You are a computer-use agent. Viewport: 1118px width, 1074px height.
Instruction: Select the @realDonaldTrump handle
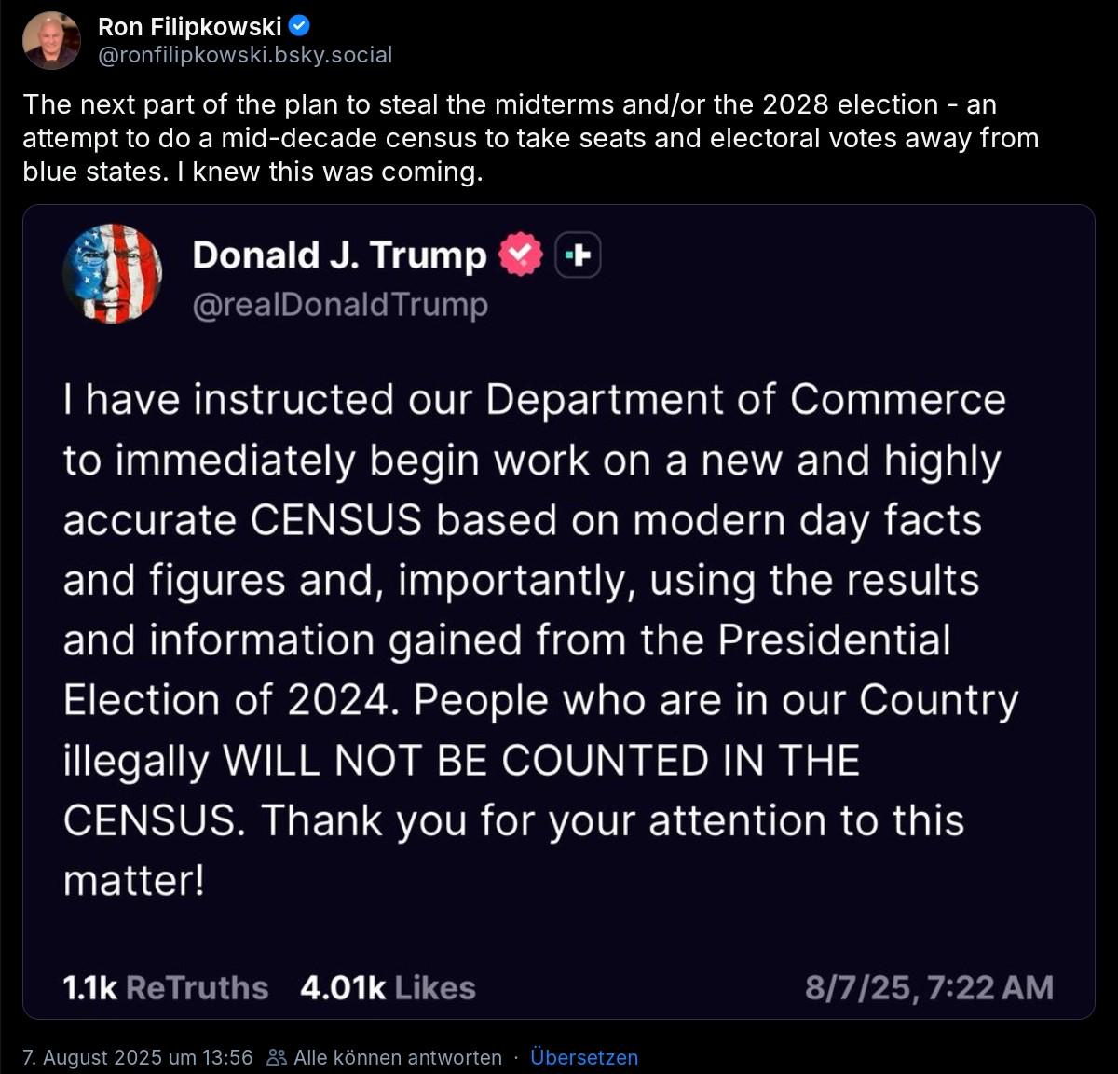click(x=340, y=305)
